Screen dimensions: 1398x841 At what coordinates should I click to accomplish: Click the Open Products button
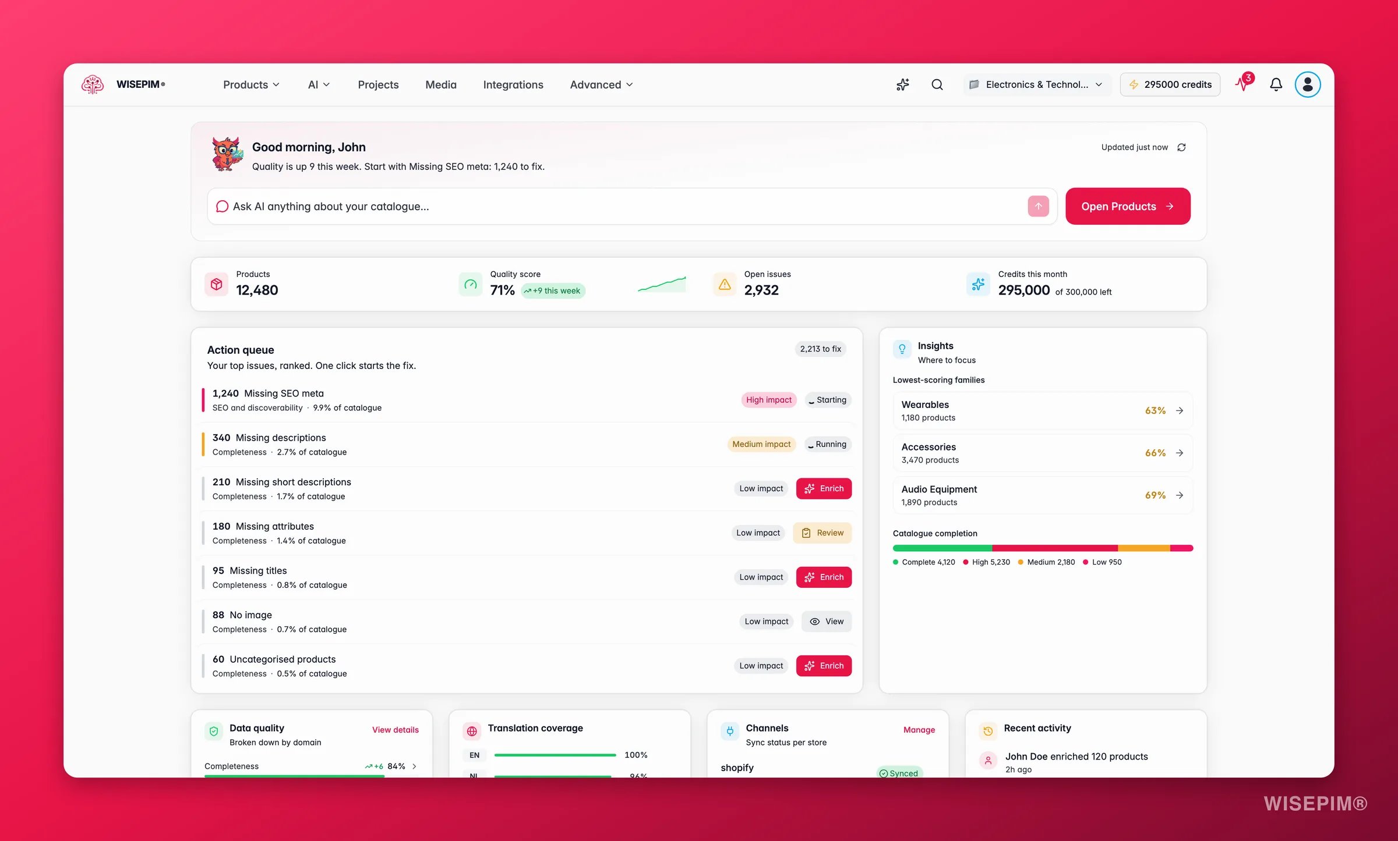coord(1128,206)
